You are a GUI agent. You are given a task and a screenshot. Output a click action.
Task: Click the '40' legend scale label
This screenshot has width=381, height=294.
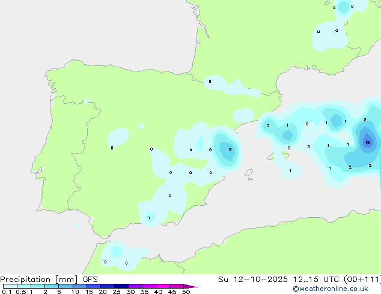click(158, 292)
